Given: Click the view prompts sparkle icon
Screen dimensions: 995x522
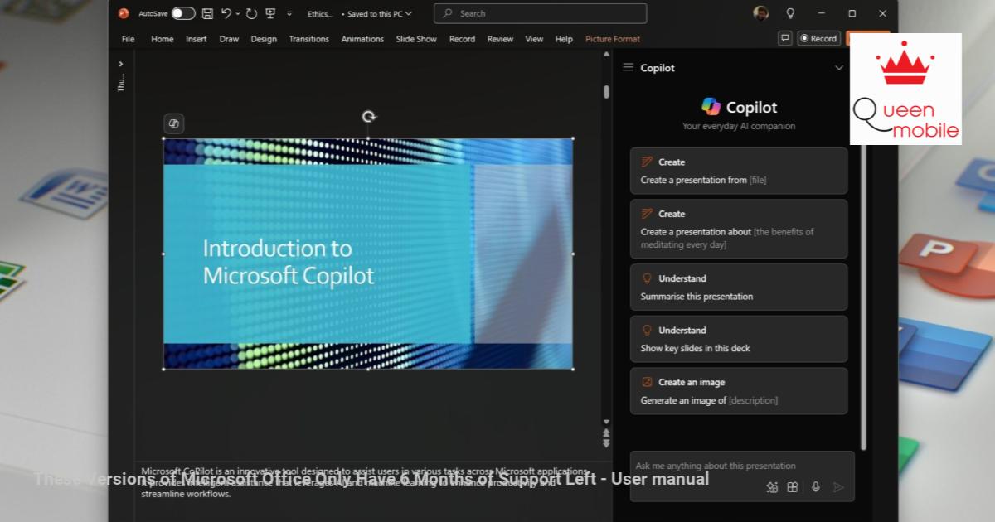Looking at the screenshot, I should [772, 487].
